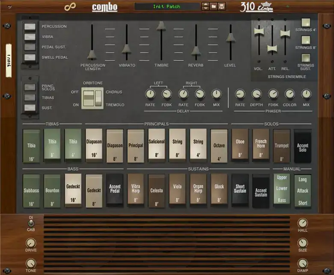
Task: Toggle the Percussion rocker switch
Action: (x=30, y=27)
